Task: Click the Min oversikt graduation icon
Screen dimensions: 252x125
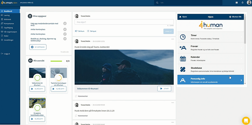Action: (x=30, y=61)
